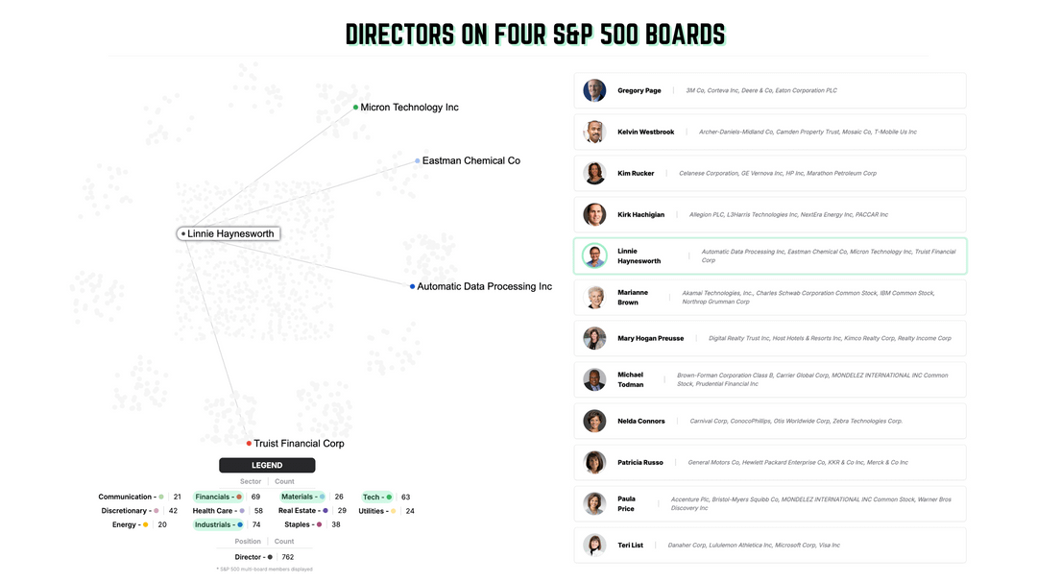Select Teri List's profile photo

coord(594,545)
